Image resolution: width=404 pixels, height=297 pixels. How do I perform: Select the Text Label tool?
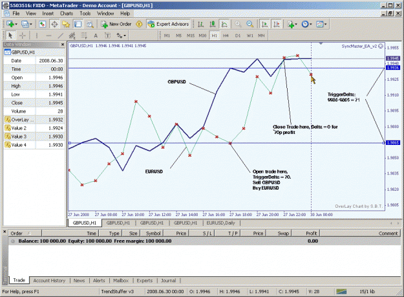click(x=107, y=36)
